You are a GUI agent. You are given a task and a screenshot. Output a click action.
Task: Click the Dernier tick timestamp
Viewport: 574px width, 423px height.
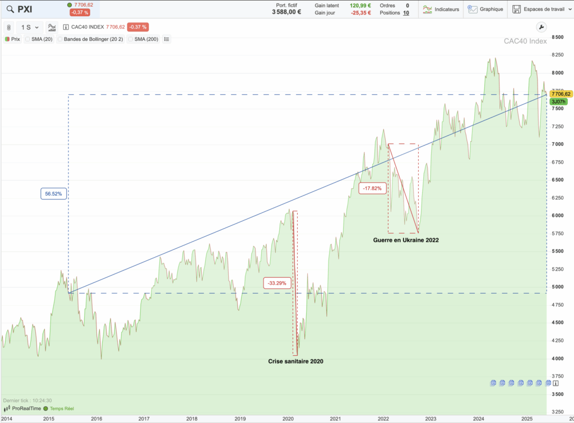(x=27, y=401)
